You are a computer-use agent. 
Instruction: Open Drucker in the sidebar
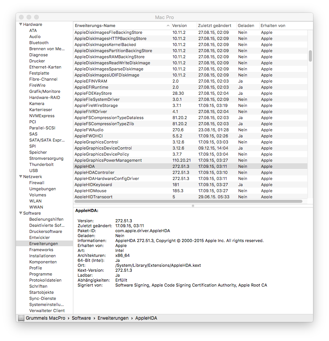tap(37, 61)
